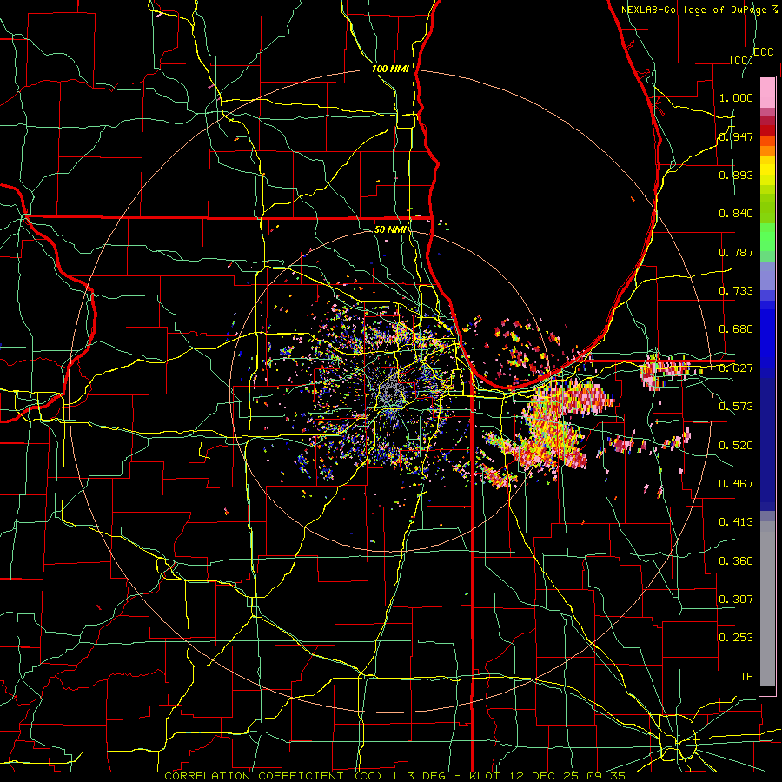Select the 0.413 legend value

[736, 522]
